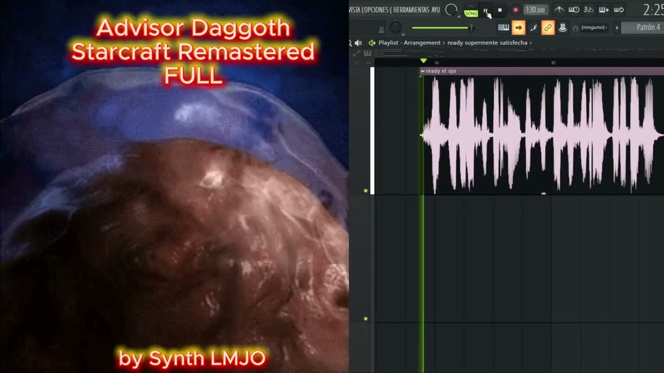Toggle the orange link note/clip grouping button
Screen dimensions: 664x373
[x=548, y=28]
